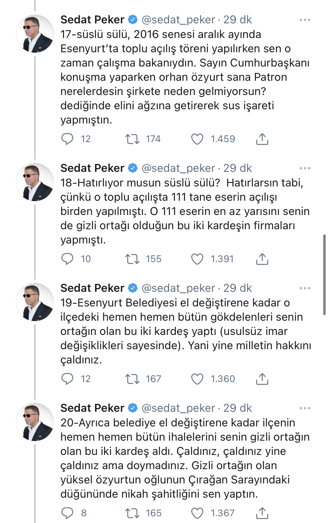Share tweet 17 via share icon
328x523 pixels.
click(x=262, y=139)
